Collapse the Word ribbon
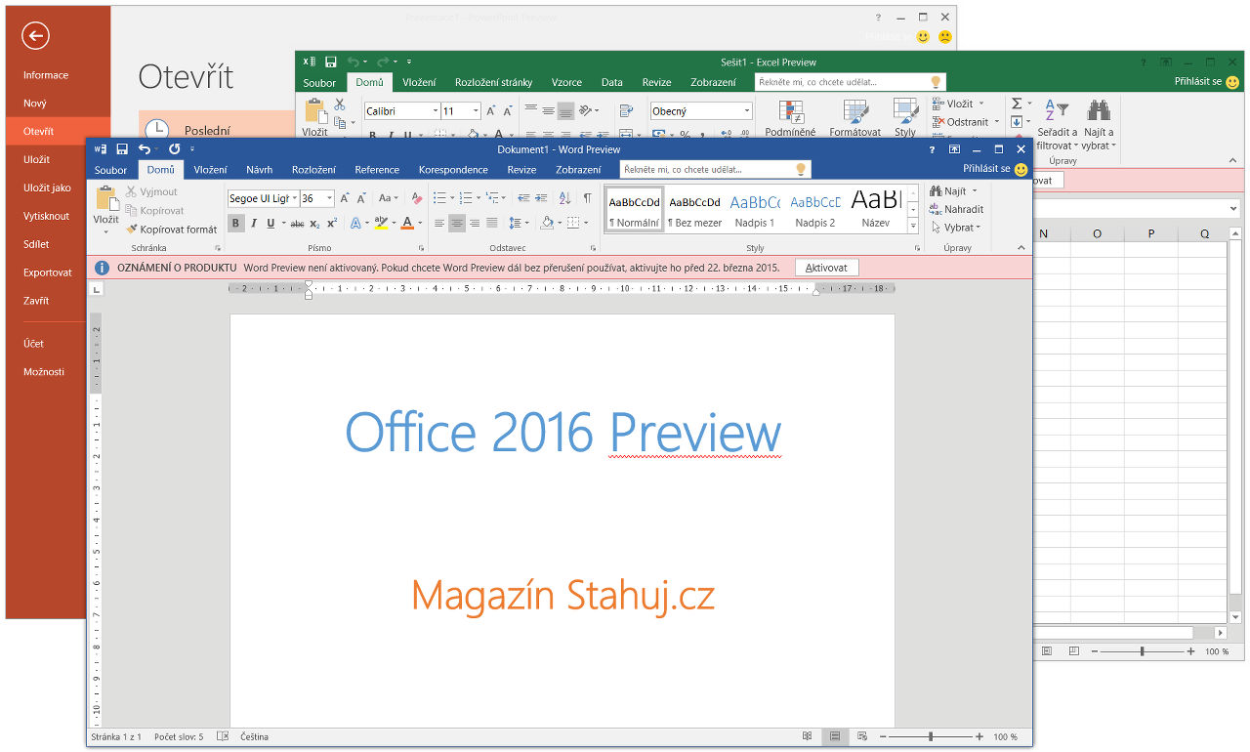The width and height of the screenshot is (1250, 752). (x=1021, y=249)
